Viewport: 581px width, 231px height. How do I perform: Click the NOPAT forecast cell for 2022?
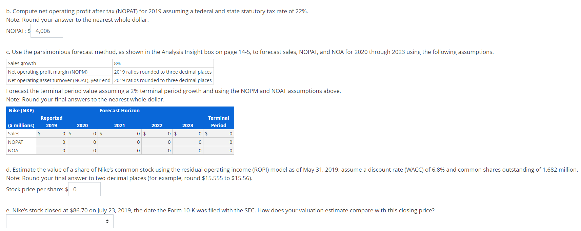pyautogui.click(x=159, y=142)
